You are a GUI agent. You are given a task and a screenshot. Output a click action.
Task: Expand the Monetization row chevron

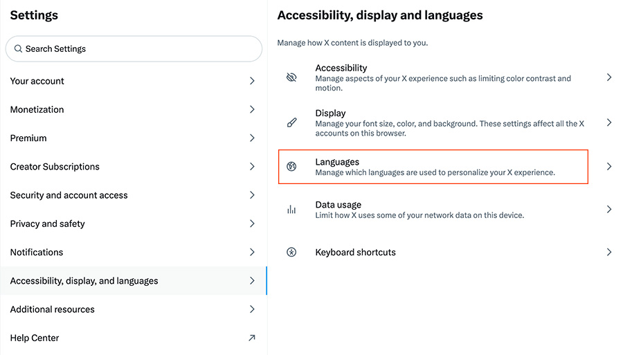(x=252, y=109)
